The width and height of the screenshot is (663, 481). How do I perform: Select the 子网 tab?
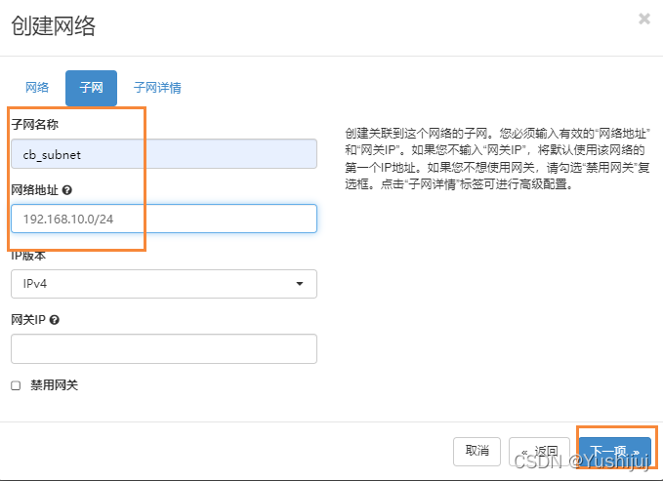pos(92,88)
